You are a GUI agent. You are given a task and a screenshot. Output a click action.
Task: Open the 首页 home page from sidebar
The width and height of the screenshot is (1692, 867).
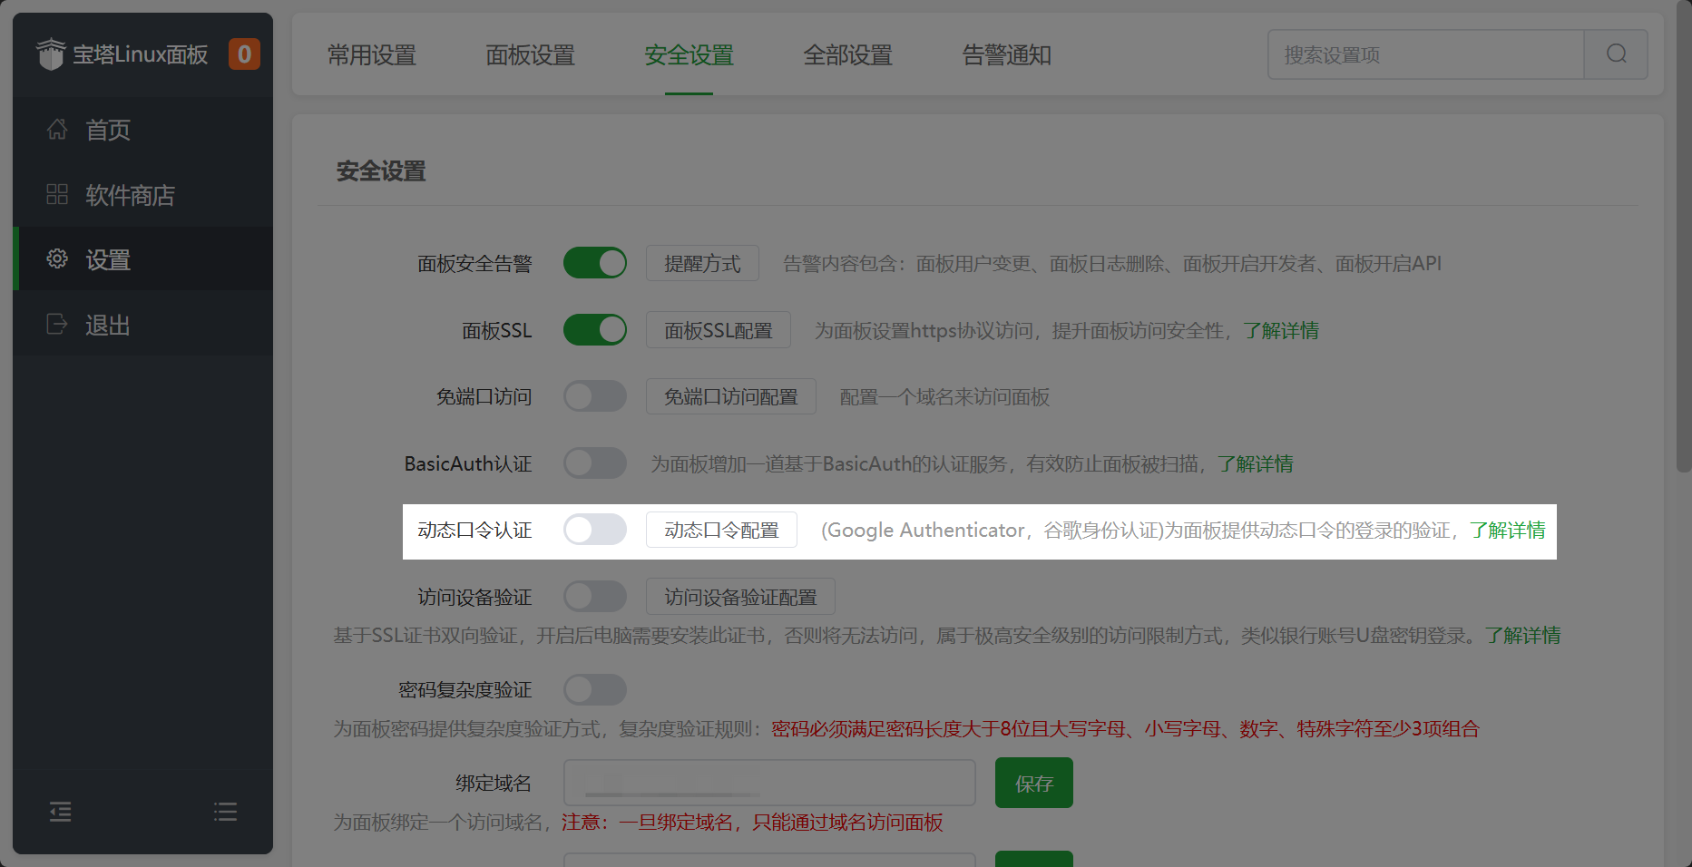[106, 130]
